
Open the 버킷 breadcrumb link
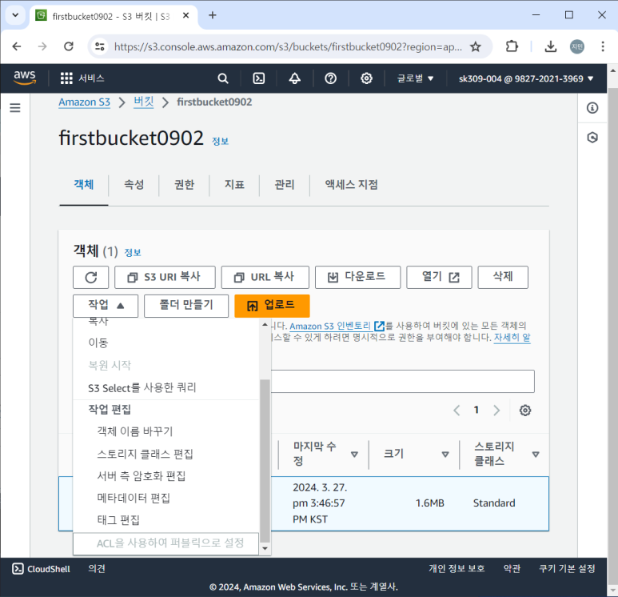[x=143, y=102]
